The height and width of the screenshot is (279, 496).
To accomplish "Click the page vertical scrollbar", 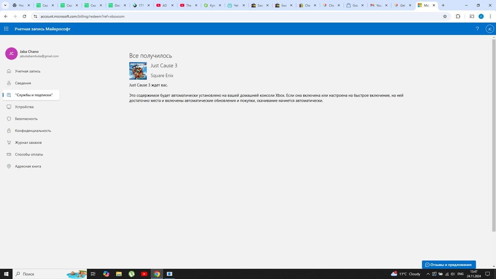I will [x=494, y=135].
